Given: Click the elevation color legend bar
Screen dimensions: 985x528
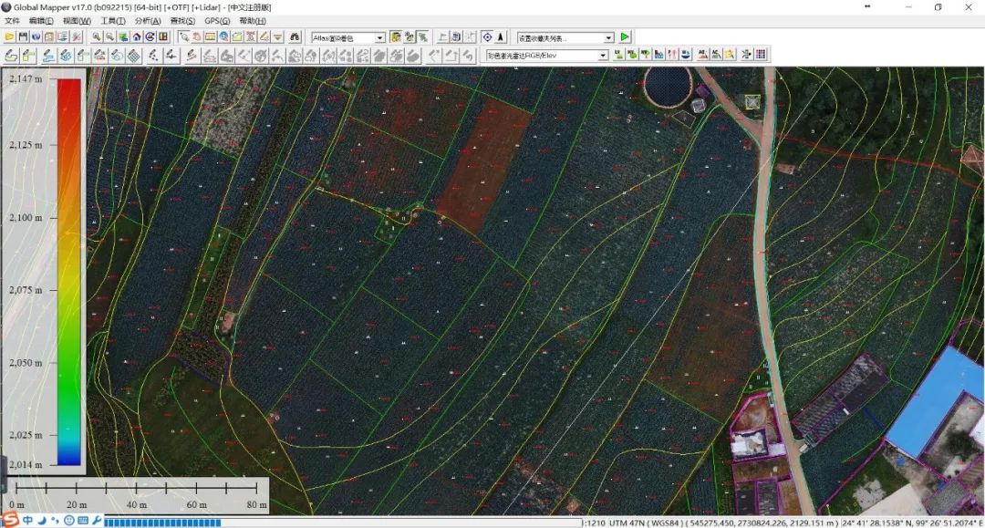Looking at the screenshot, I should point(69,272).
